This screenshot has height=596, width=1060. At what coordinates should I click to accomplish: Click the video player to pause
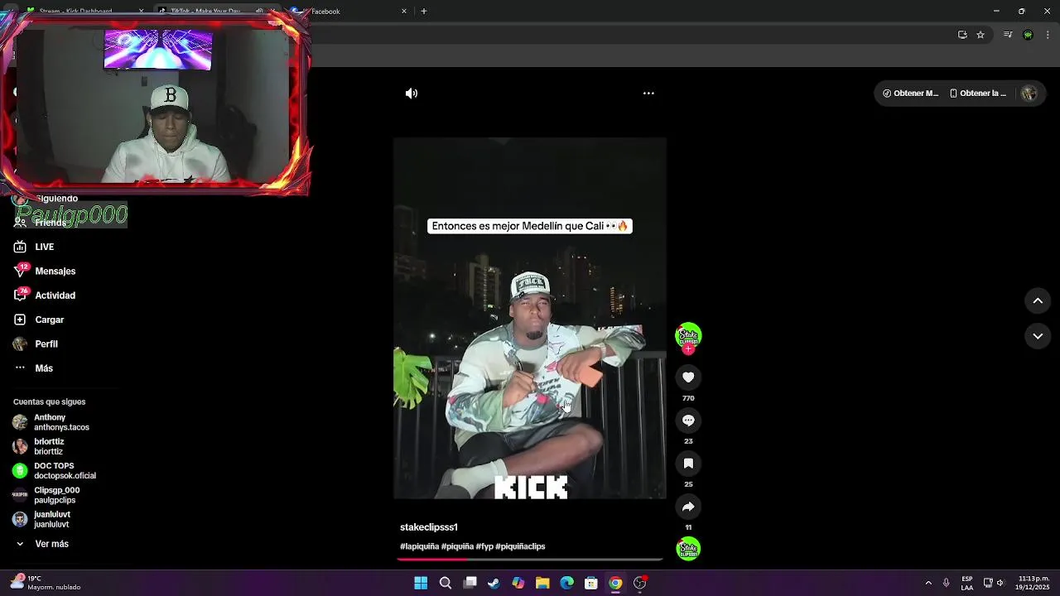coord(530,319)
